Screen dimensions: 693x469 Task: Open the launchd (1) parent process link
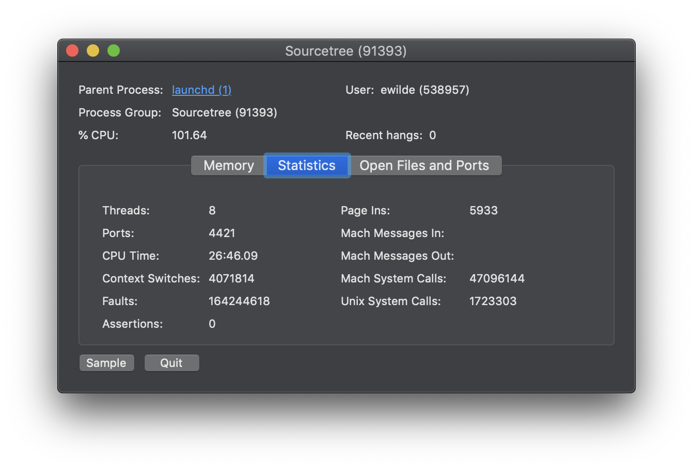point(201,90)
